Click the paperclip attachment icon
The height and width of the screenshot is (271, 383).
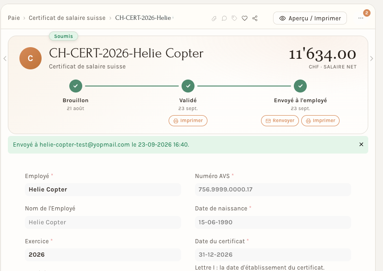point(214,18)
